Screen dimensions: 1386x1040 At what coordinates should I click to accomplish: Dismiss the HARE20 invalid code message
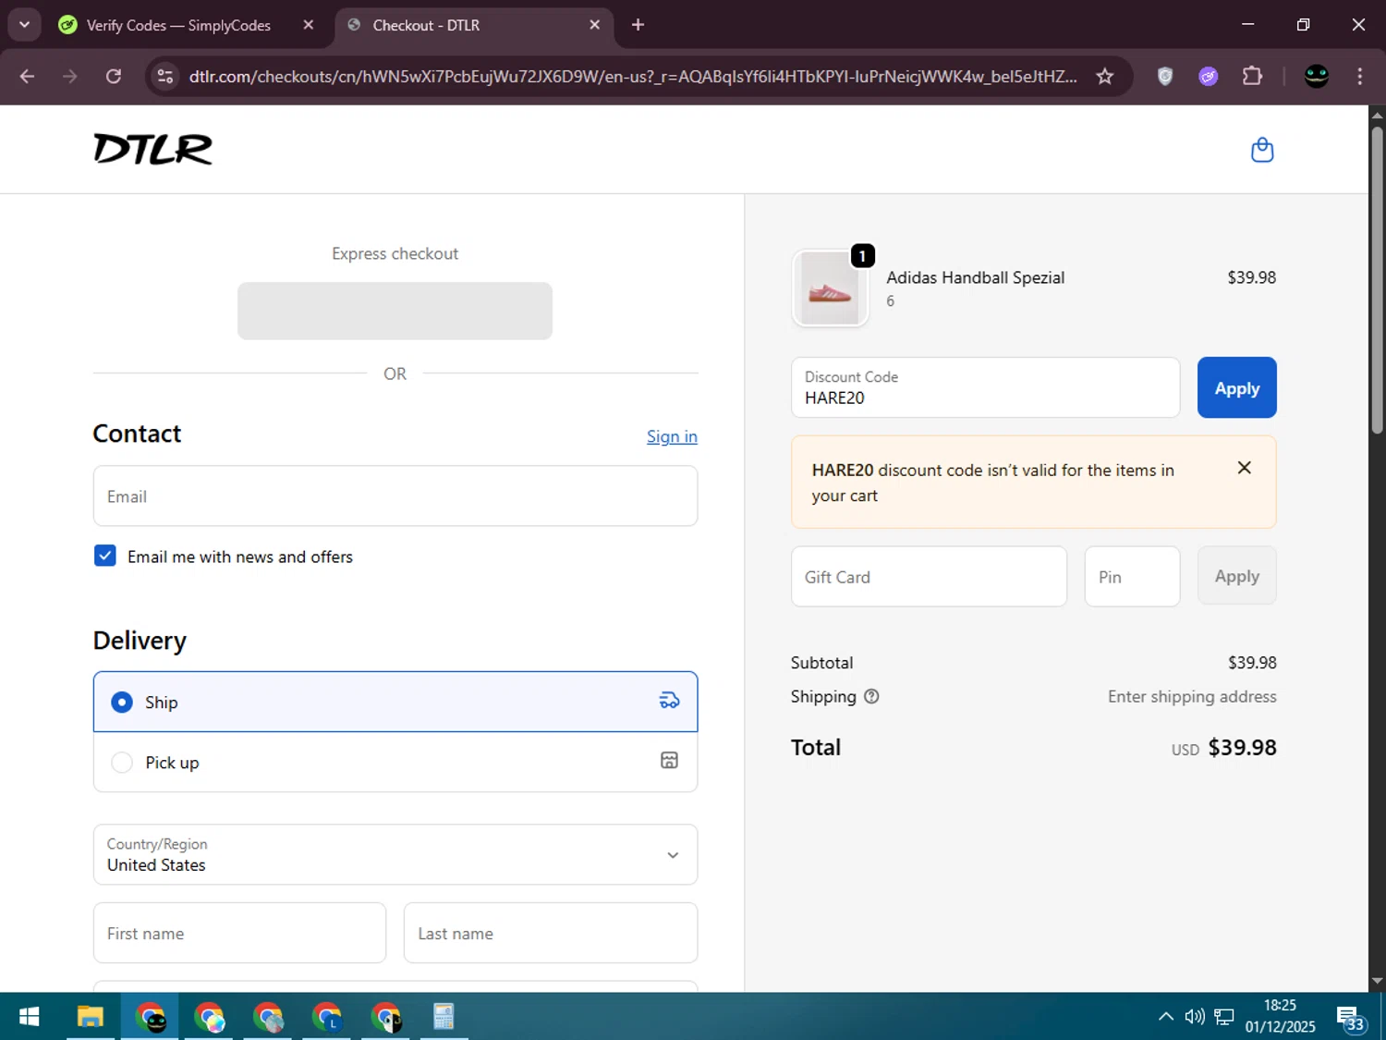coord(1245,468)
